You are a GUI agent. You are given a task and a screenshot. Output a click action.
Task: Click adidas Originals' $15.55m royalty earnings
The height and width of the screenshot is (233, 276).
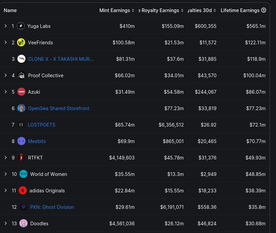coord(174,191)
